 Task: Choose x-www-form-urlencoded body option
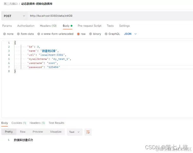pos(39,34)
